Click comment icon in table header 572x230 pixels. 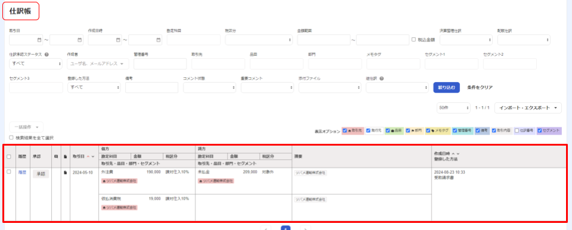(56, 156)
